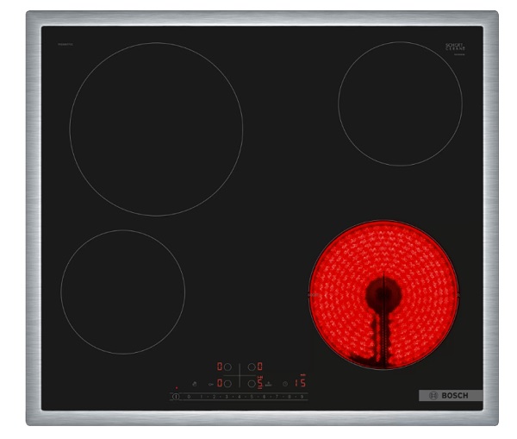Tap the red power indicator dot
The image size is (517, 439).
(x=177, y=388)
